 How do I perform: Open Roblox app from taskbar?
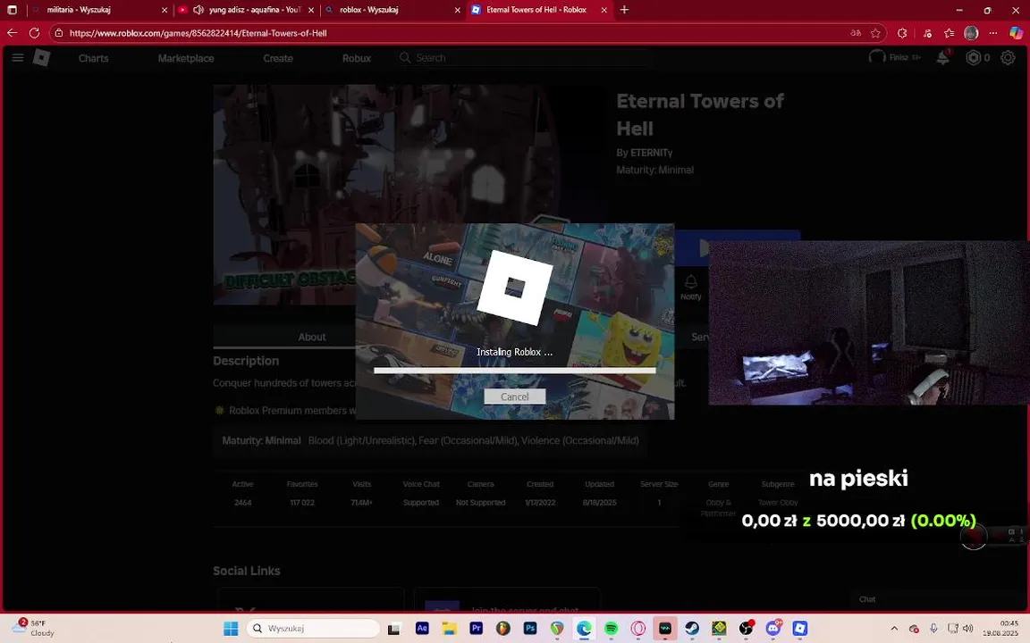[799, 629]
